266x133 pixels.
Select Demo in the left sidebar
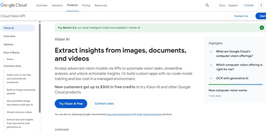[x=10, y=59]
